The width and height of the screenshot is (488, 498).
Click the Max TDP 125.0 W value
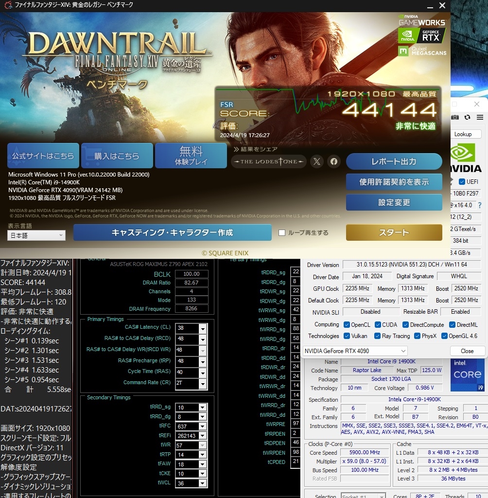(431, 370)
